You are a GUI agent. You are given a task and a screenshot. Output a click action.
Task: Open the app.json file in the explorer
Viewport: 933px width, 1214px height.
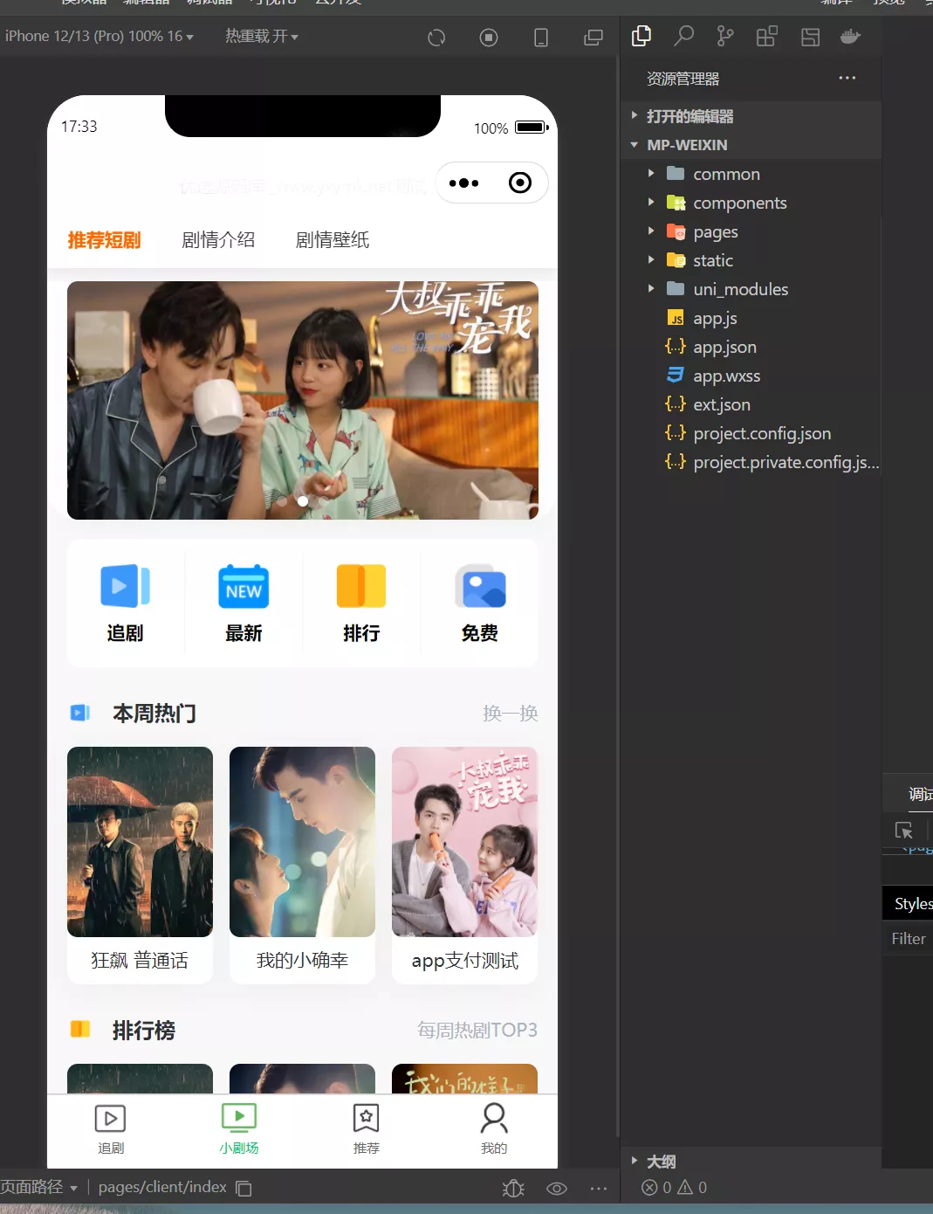[725, 347]
